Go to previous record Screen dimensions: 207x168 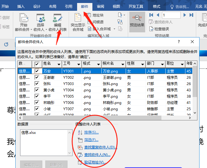pos(158,15)
